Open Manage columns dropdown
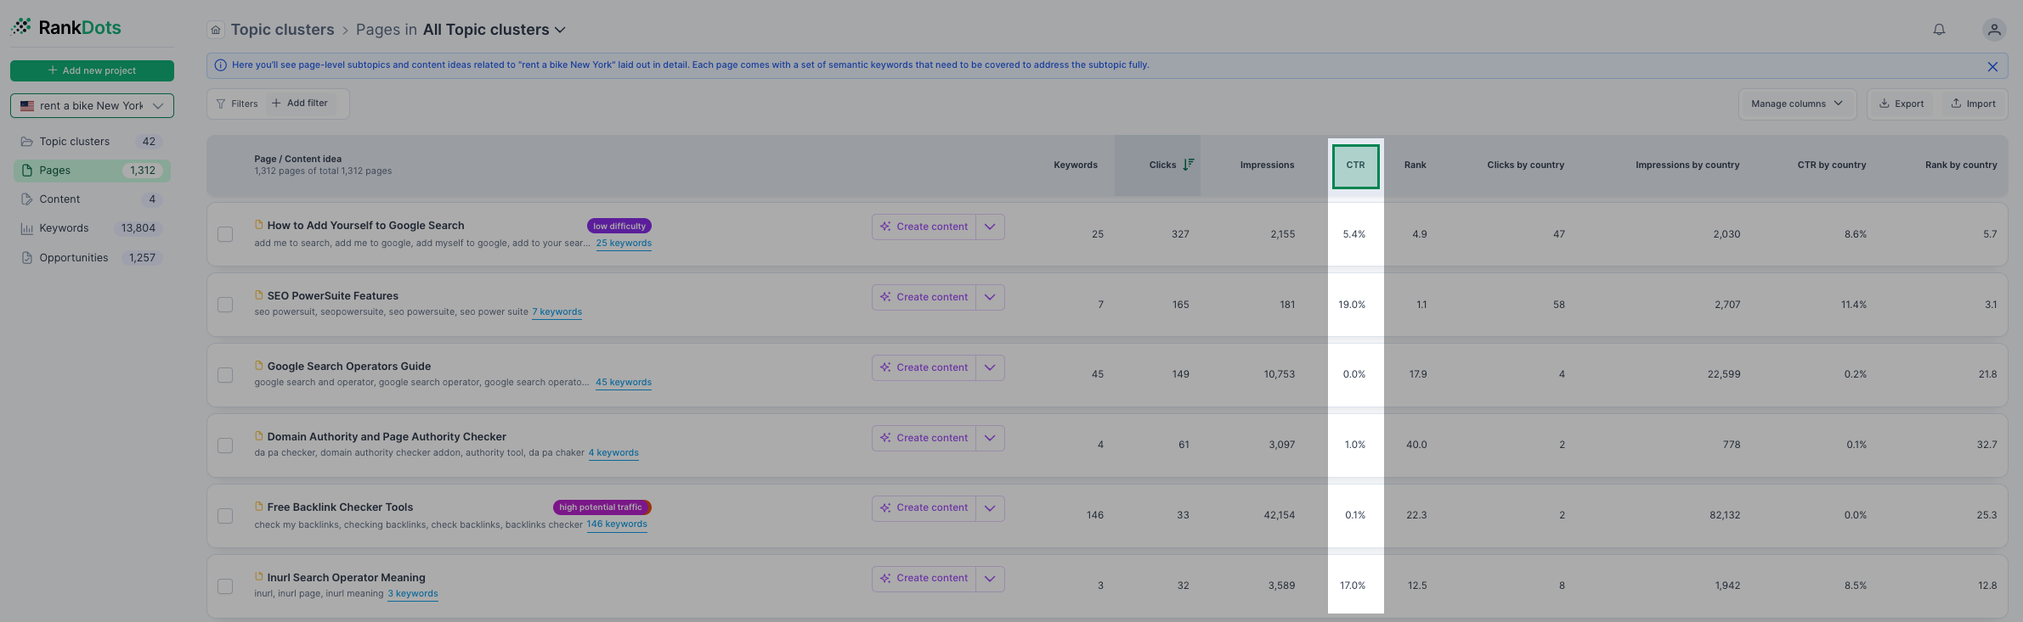Screen dimensions: 2023x622 point(1797,104)
